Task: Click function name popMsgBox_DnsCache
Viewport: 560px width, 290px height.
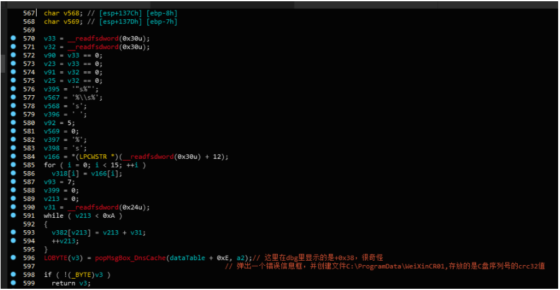Action: 131,258
